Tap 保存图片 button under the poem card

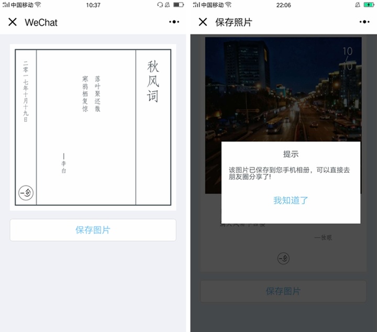point(93,230)
